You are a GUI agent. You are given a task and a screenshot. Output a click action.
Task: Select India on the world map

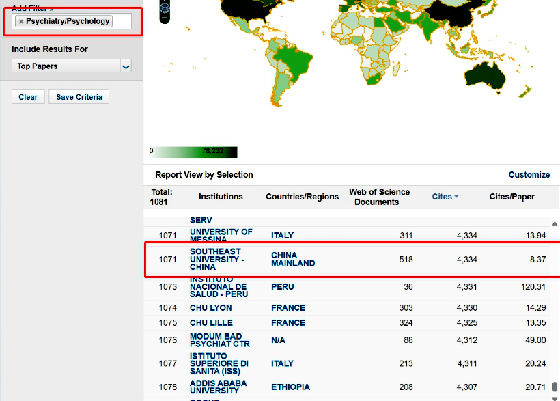pyautogui.click(x=430, y=28)
